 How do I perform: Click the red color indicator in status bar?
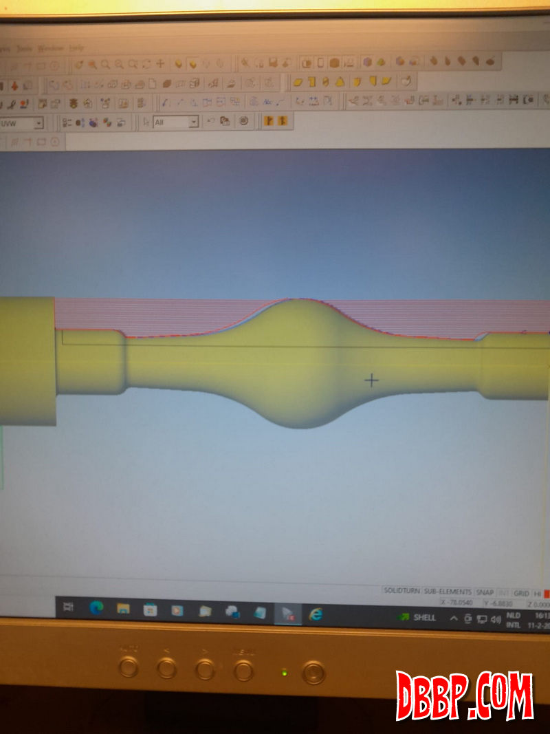point(547,594)
